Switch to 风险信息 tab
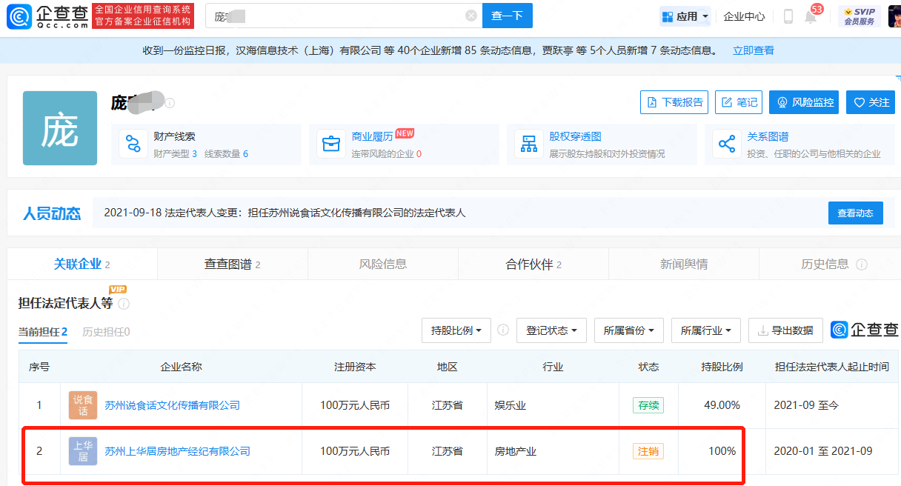The height and width of the screenshot is (486, 901). [383, 264]
